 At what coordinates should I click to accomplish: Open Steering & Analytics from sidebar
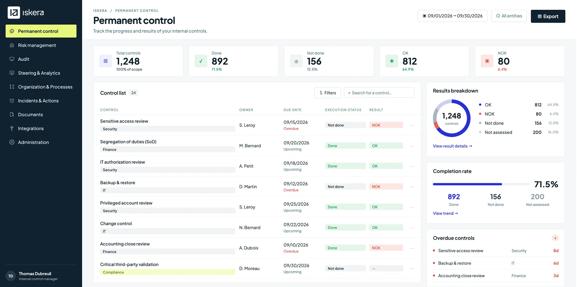tap(41, 73)
